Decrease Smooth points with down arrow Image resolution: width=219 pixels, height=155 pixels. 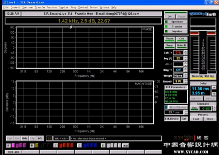click(x=185, y=82)
